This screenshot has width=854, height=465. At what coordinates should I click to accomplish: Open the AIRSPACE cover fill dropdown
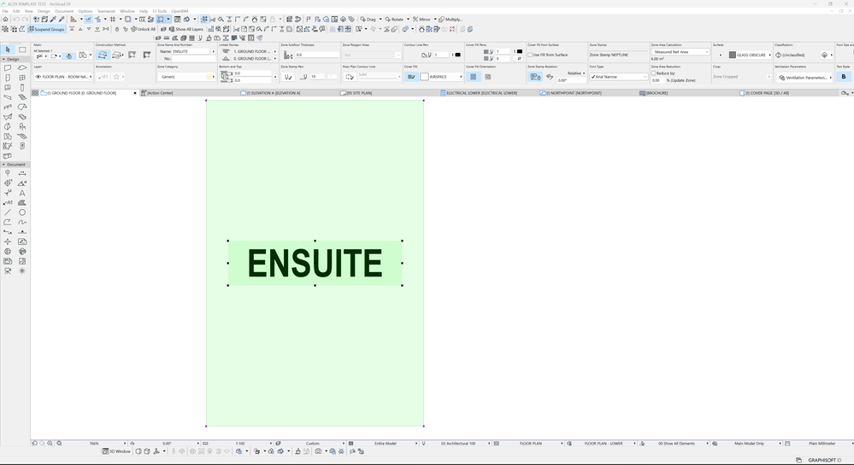[441, 77]
